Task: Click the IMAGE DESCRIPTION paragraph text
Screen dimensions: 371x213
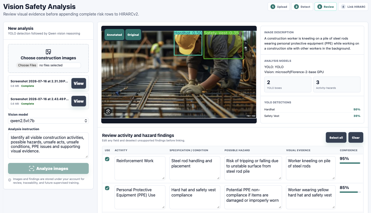Action: (312, 44)
